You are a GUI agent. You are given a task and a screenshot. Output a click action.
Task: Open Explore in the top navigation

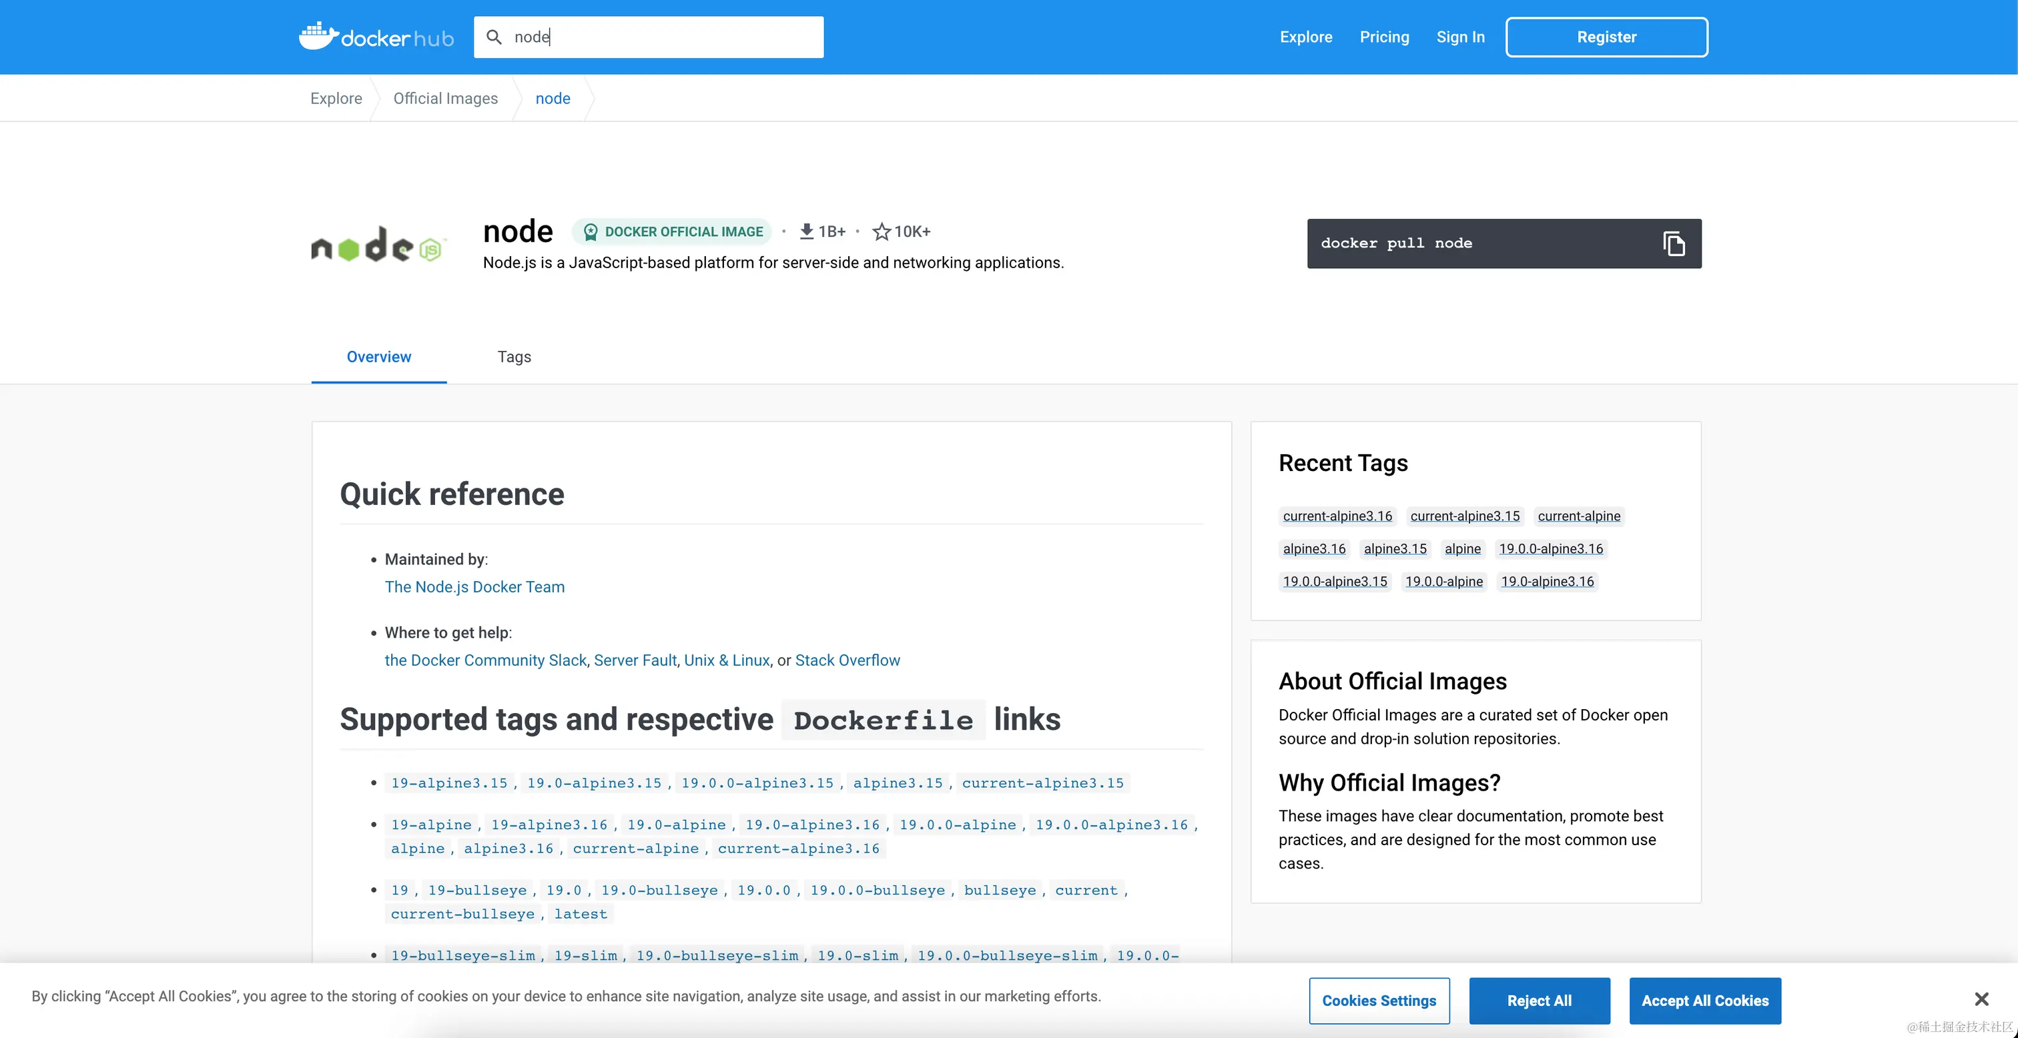coord(1305,37)
